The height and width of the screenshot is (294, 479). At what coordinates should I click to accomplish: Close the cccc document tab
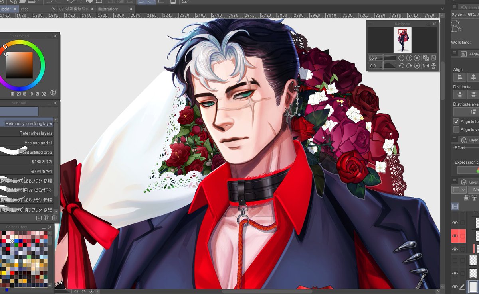pos(54,9)
